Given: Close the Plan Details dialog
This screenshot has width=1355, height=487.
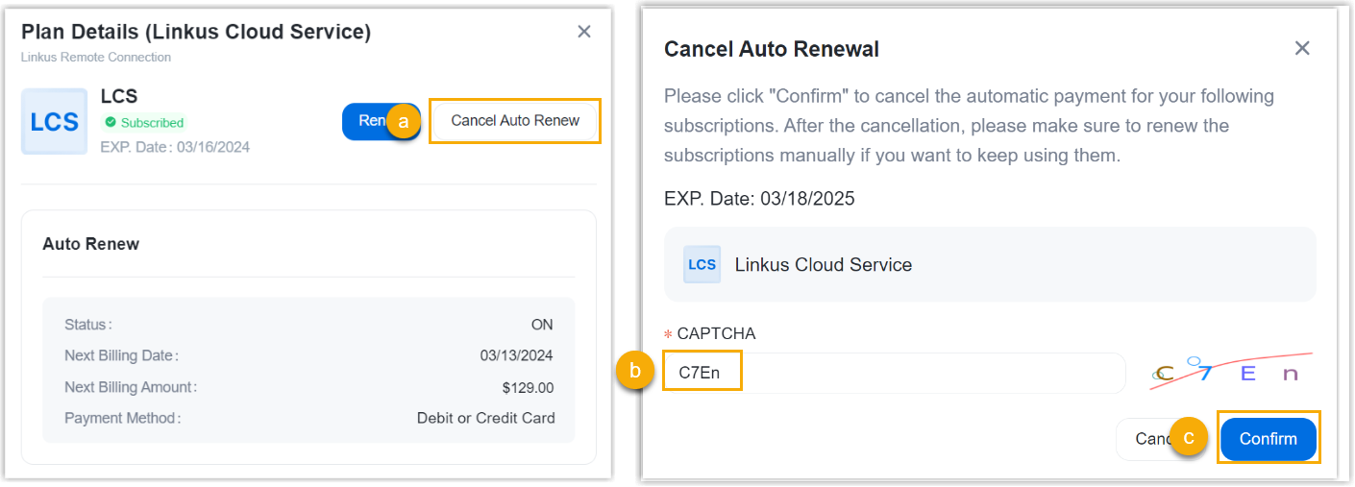Looking at the screenshot, I should click(583, 32).
